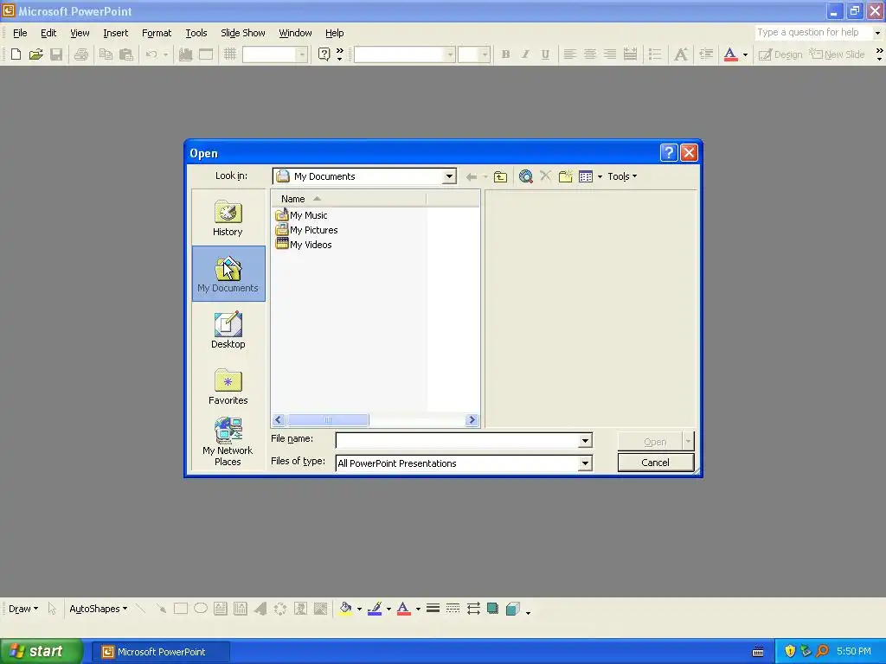Click Microsoft PowerPoint taskbar button
Viewport: 886px width, 664px height.
[x=160, y=652]
